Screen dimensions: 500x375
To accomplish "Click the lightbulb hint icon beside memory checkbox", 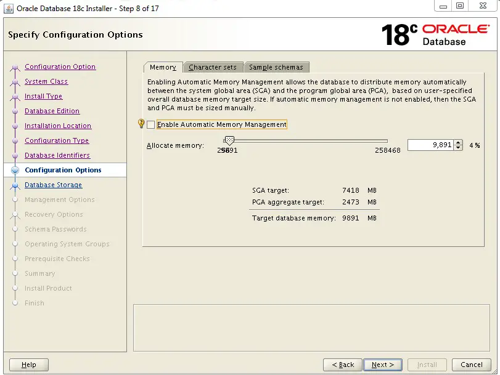I will click(x=141, y=123).
